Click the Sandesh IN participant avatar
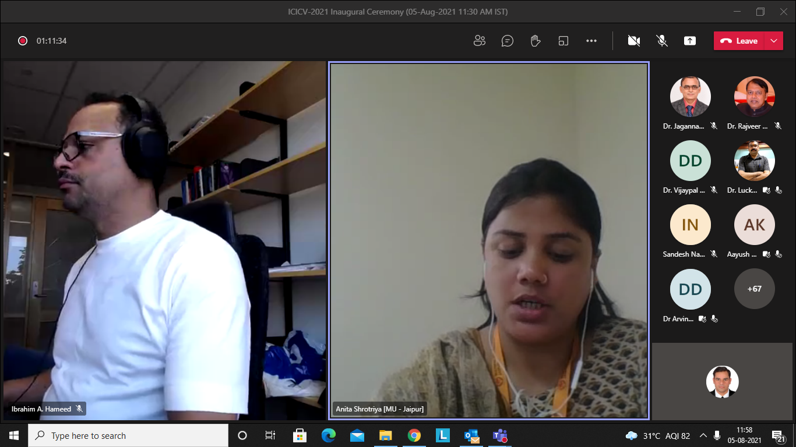 (x=690, y=225)
